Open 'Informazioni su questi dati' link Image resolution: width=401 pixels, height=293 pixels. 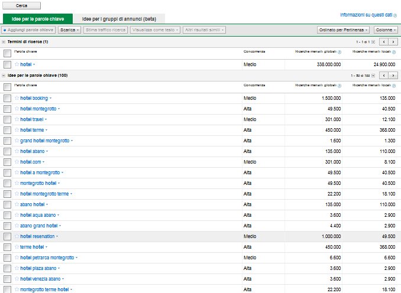[366, 15]
